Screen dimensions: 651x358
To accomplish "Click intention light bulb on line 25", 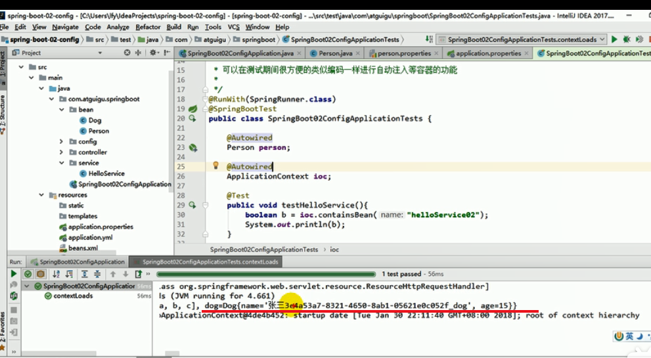I will (215, 166).
